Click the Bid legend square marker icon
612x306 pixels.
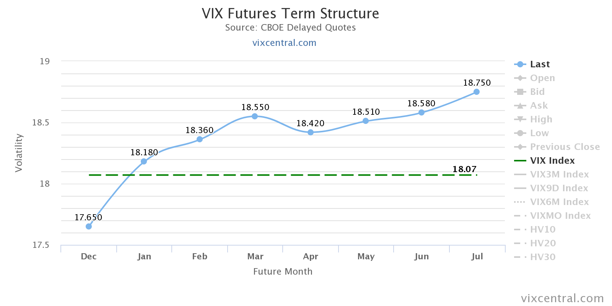520,92
